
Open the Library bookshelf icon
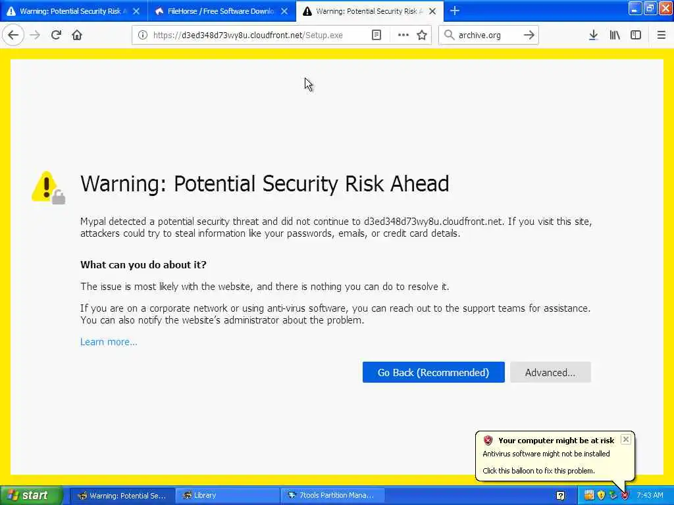coord(615,35)
